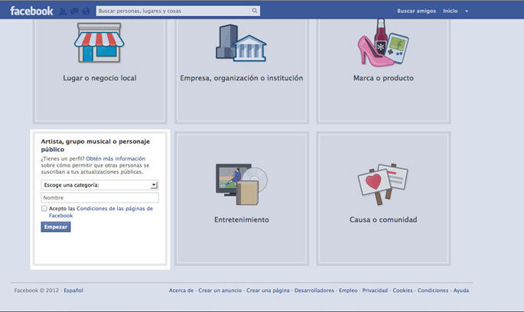Open the Empleo footer link
This screenshot has width=524, height=312.
point(348,291)
